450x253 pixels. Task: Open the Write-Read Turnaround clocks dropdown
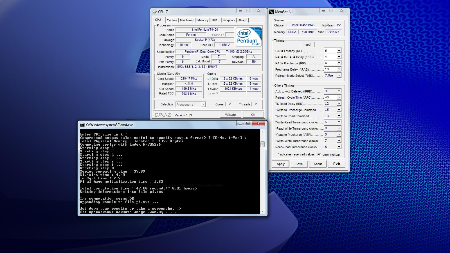(x=339, y=122)
